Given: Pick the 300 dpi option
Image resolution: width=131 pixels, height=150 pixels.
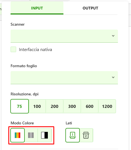Looking at the screenshot, I should pyautogui.click(x=72, y=106).
